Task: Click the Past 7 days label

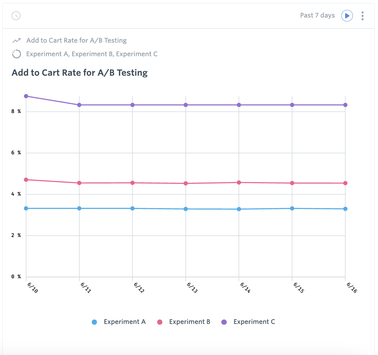Action: (317, 16)
